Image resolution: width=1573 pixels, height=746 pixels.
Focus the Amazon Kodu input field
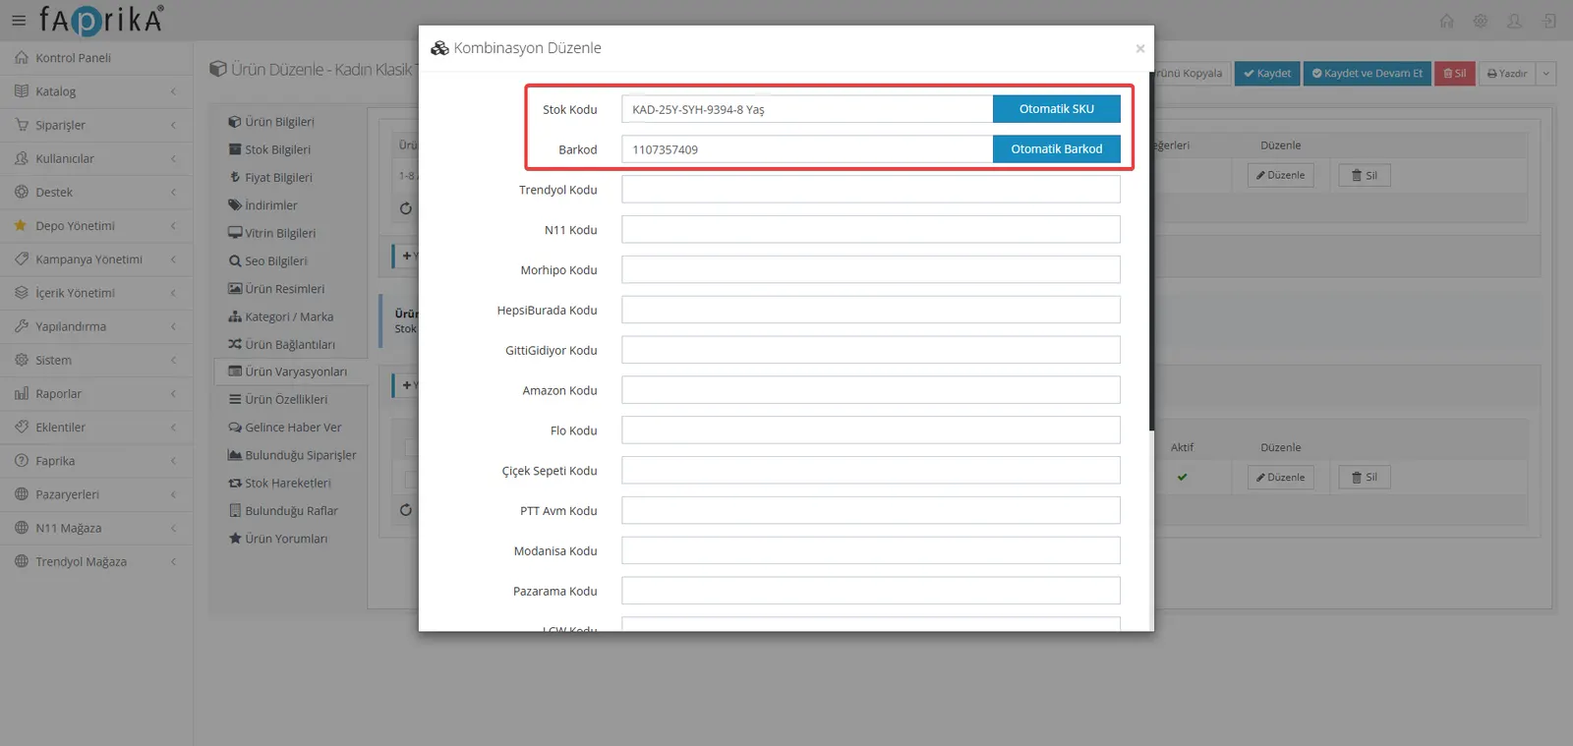(871, 390)
